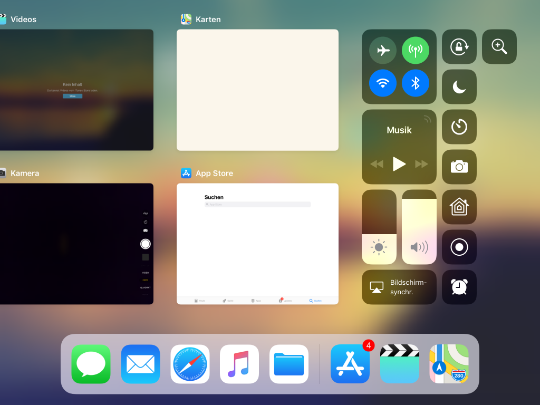The image size is (540, 405).
Task: Open the Magnifier
Action: 499,46
